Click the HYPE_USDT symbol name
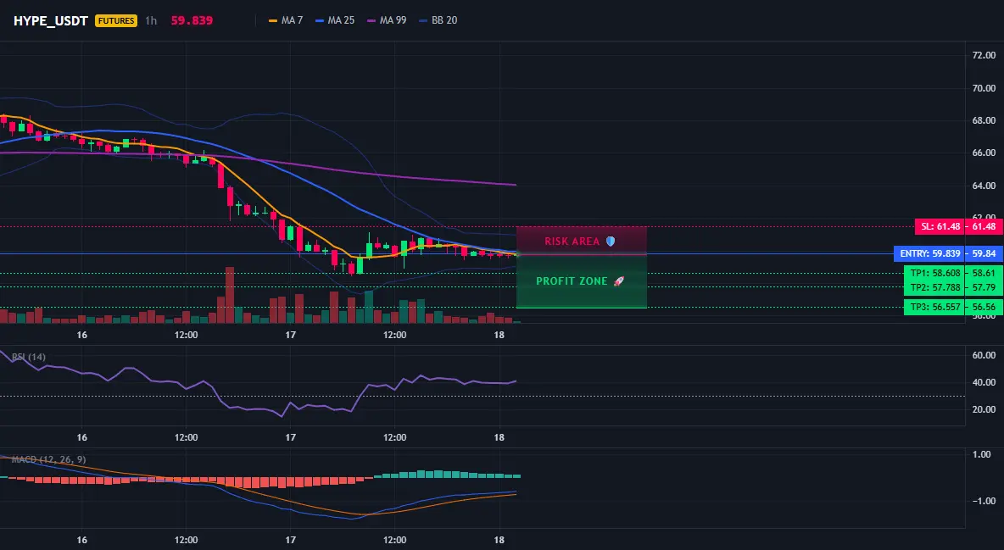Viewport: 1004px width, 550px height. coord(51,20)
